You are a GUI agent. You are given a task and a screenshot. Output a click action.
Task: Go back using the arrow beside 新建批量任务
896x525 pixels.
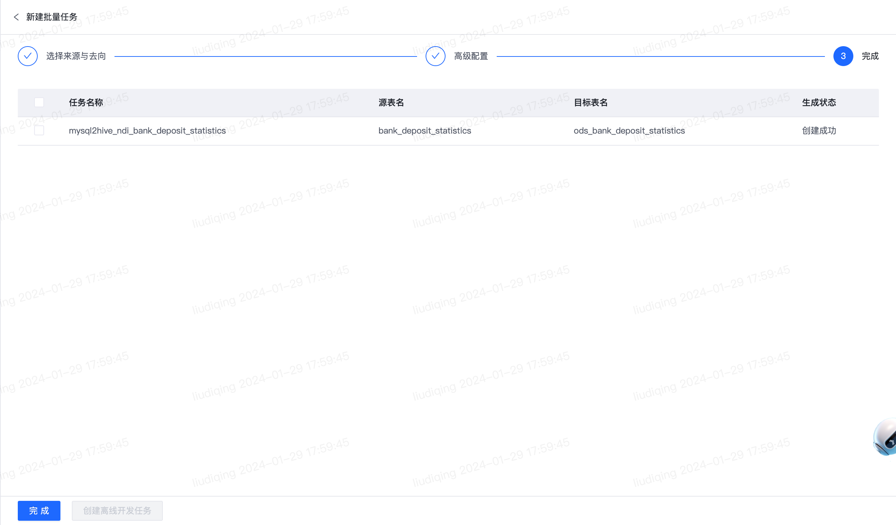point(16,17)
